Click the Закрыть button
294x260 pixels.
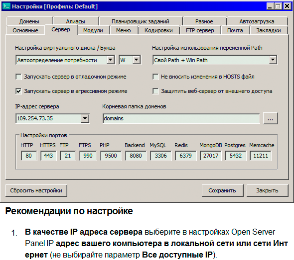point(268,190)
